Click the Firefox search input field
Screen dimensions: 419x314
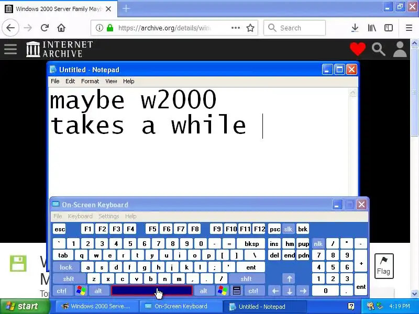294,28
